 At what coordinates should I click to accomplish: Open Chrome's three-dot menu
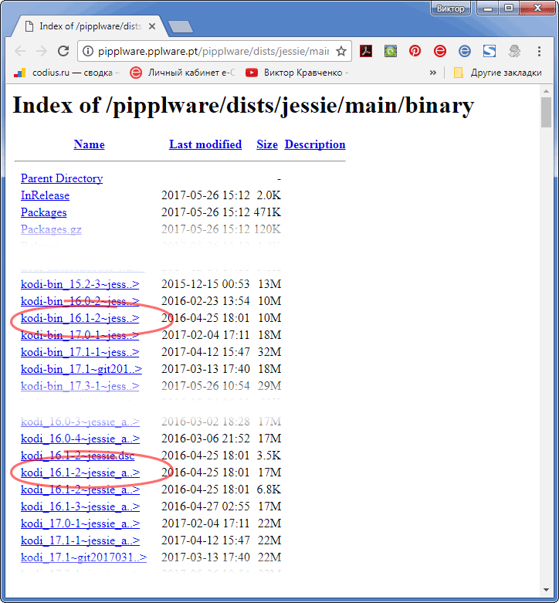pyautogui.click(x=540, y=52)
